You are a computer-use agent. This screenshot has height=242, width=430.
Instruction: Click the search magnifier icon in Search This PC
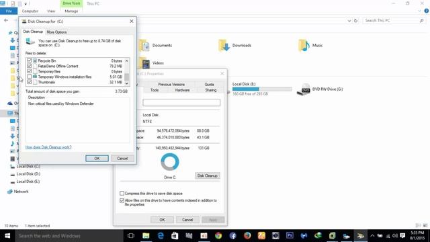pyautogui.click(x=421, y=21)
